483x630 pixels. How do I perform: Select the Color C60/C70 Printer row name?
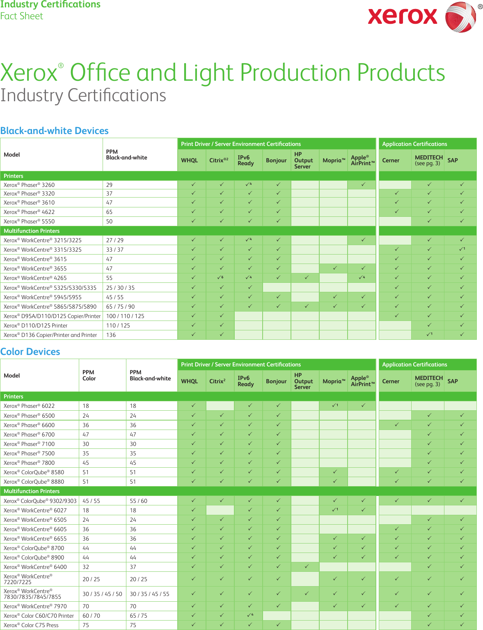(39, 616)
